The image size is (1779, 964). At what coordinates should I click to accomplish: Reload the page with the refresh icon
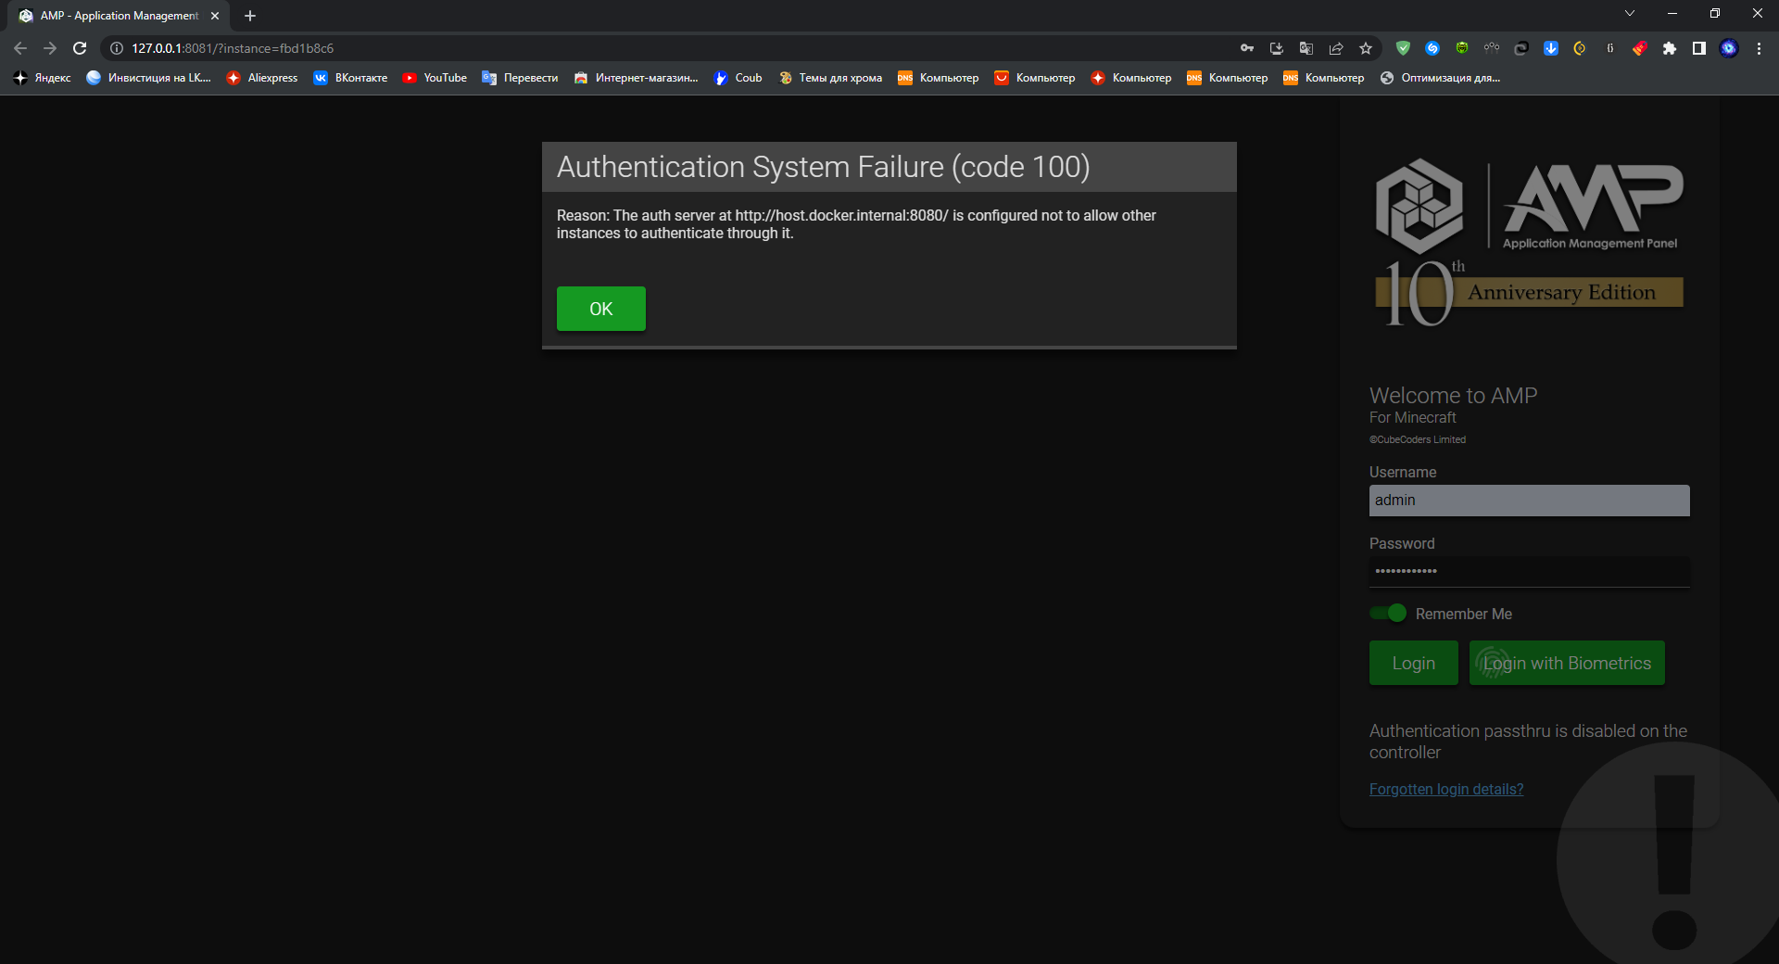(x=80, y=48)
